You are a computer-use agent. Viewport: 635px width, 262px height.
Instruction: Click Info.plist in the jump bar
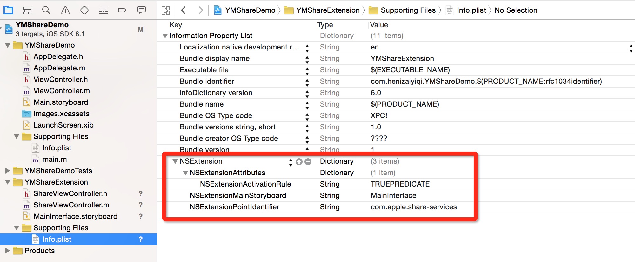coord(466,10)
